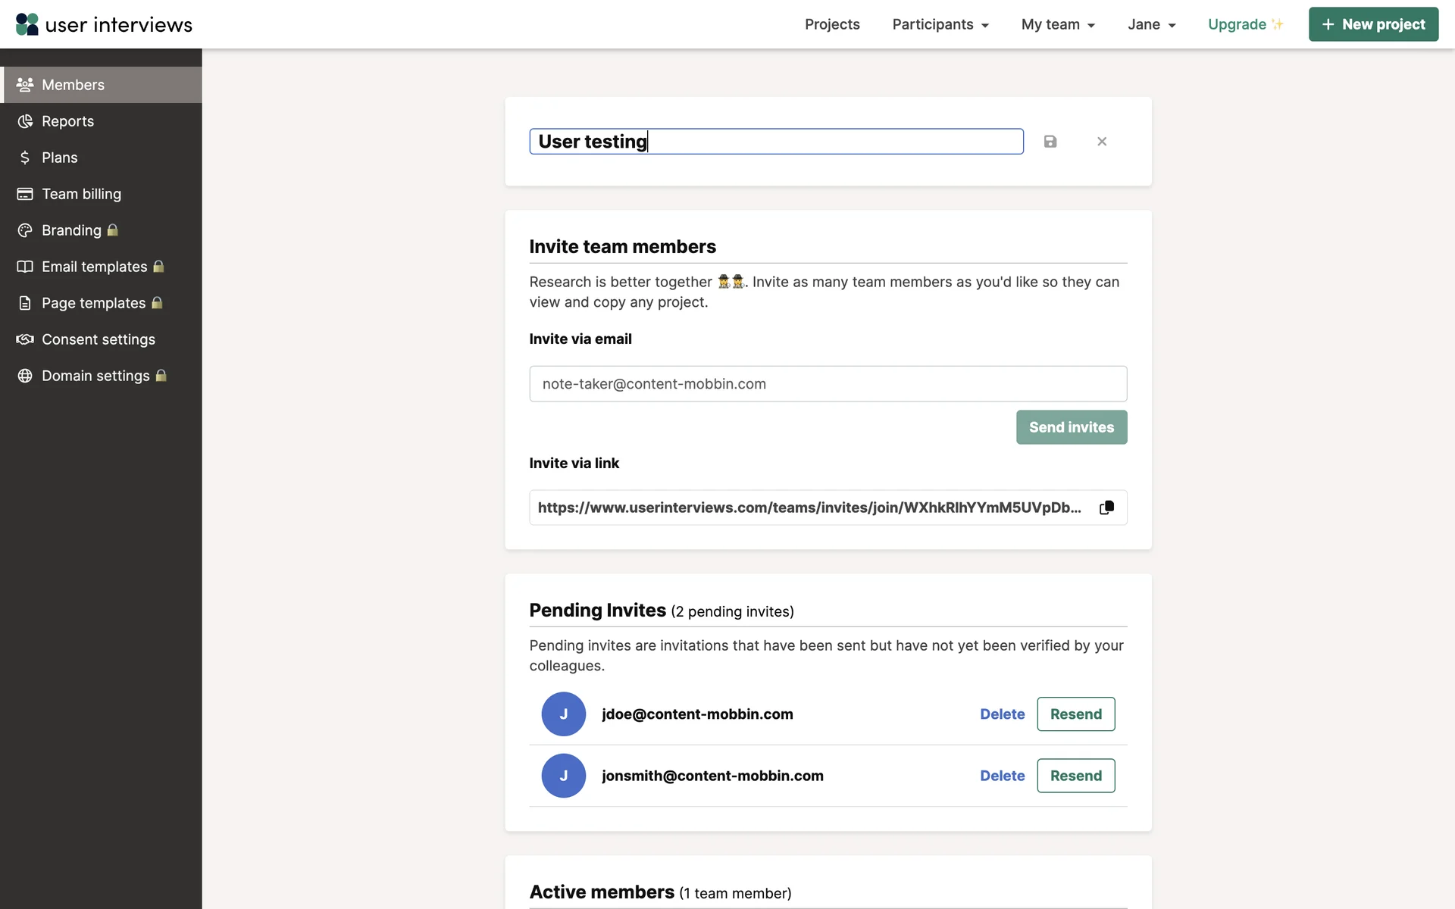Click the Send invites button
This screenshot has width=1455, height=909.
(1071, 427)
